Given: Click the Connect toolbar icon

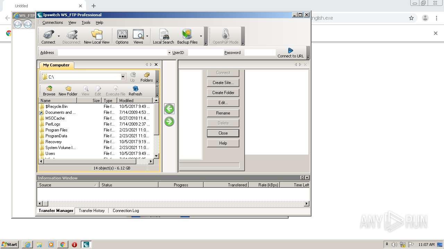Looking at the screenshot, I should click(48, 37).
